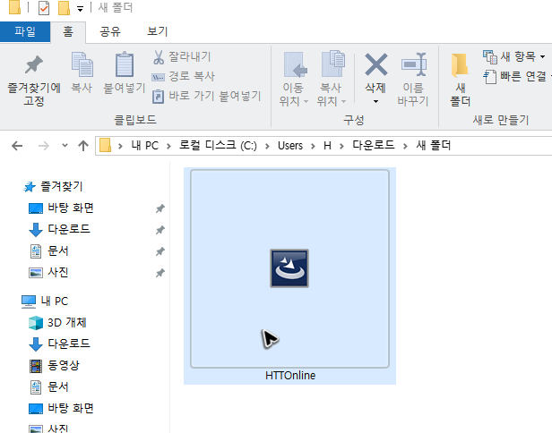The height and width of the screenshot is (433, 552).
Task: Expand chevron after 다운로드 in address bar
Action: click(405, 146)
